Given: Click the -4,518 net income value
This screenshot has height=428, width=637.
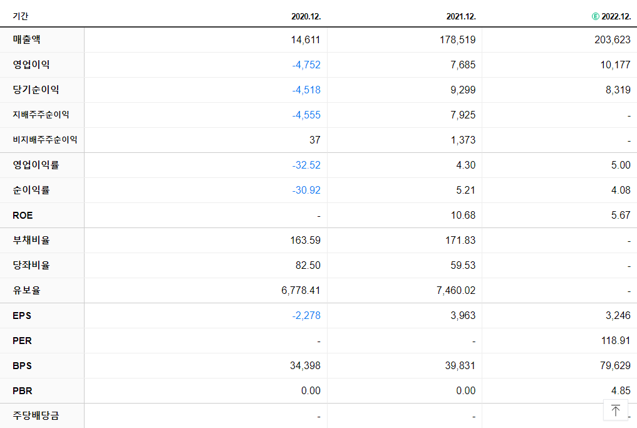Looking at the screenshot, I should [x=306, y=90].
